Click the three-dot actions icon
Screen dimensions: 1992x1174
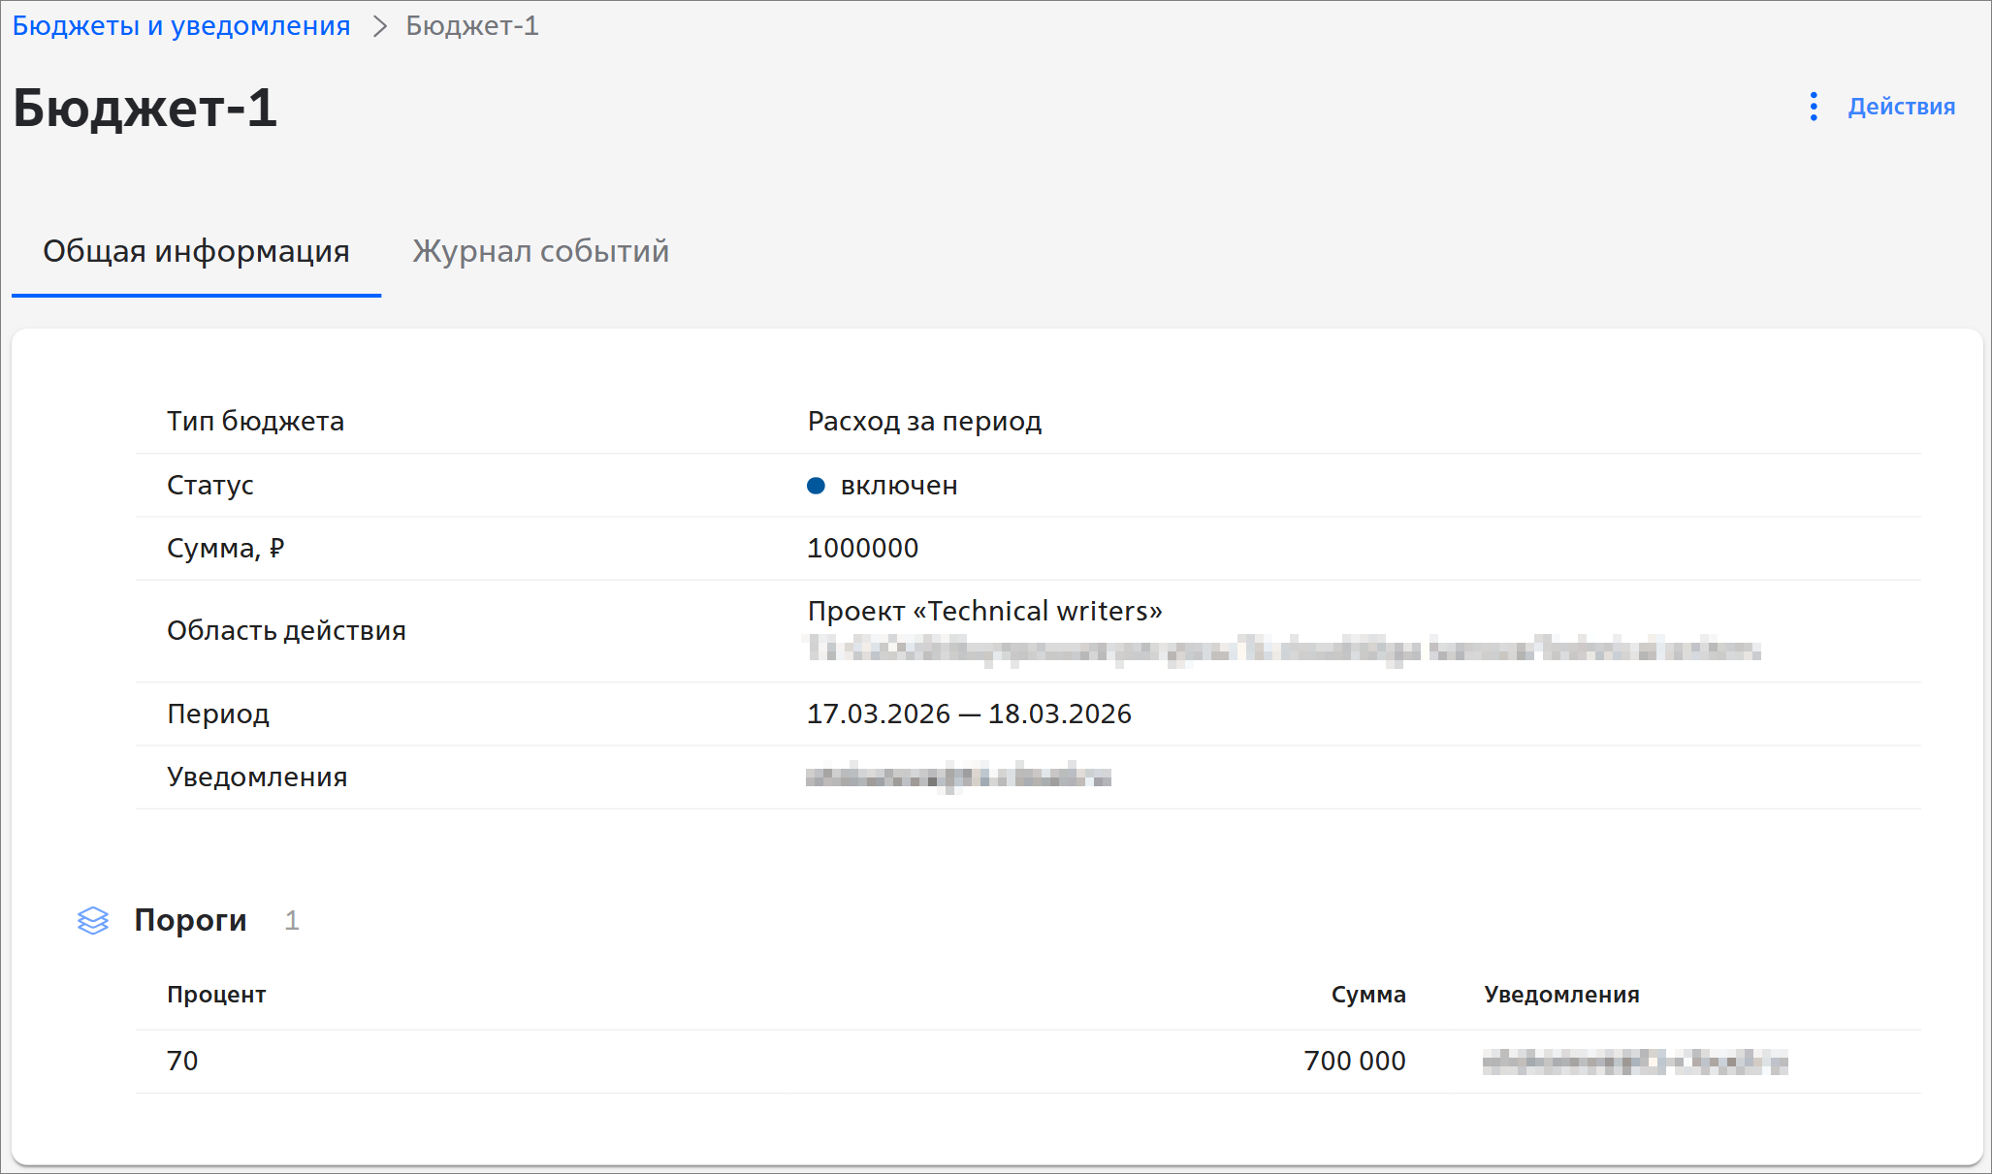point(1813,107)
